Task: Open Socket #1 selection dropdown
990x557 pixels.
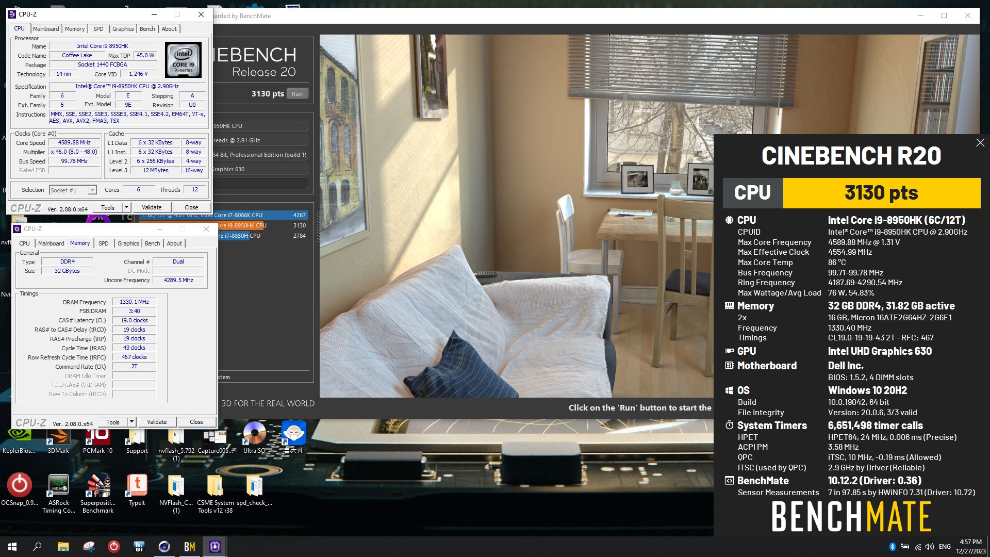Action: tap(73, 190)
